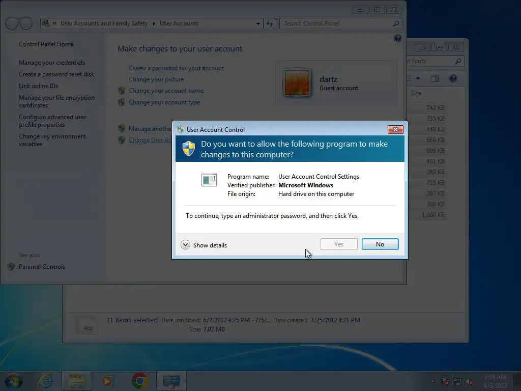Click shield icon beside Change your account name

click(x=122, y=91)
